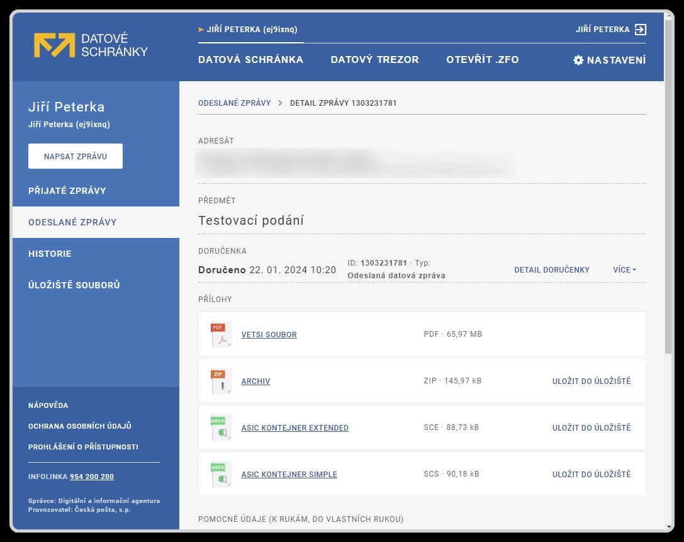Click the Jiří Peterka user name top right
The height and width of the screenshot is (542, 684).
pos(602,29)
